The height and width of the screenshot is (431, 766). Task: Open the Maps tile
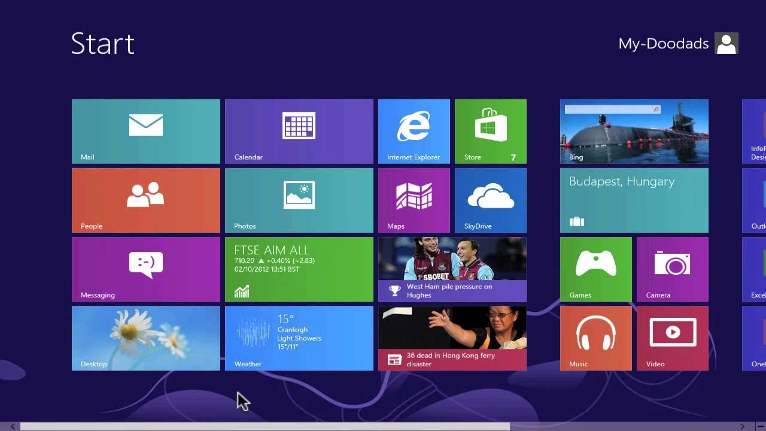click(x=414, y=200)
